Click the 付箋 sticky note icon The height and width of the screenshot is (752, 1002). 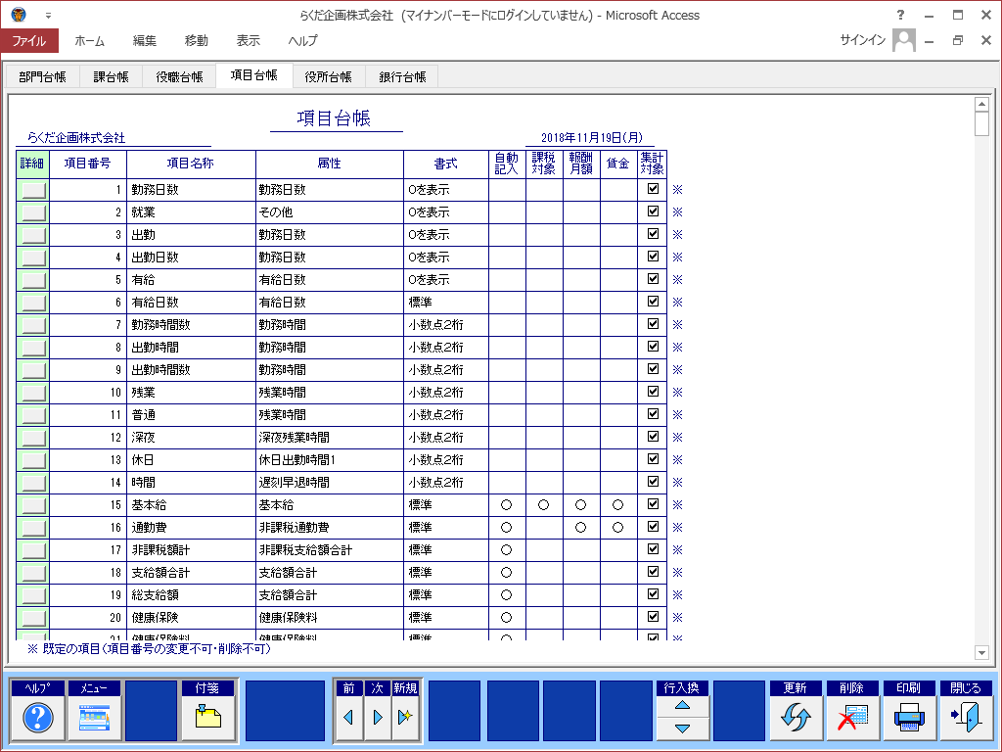(207, 718)
